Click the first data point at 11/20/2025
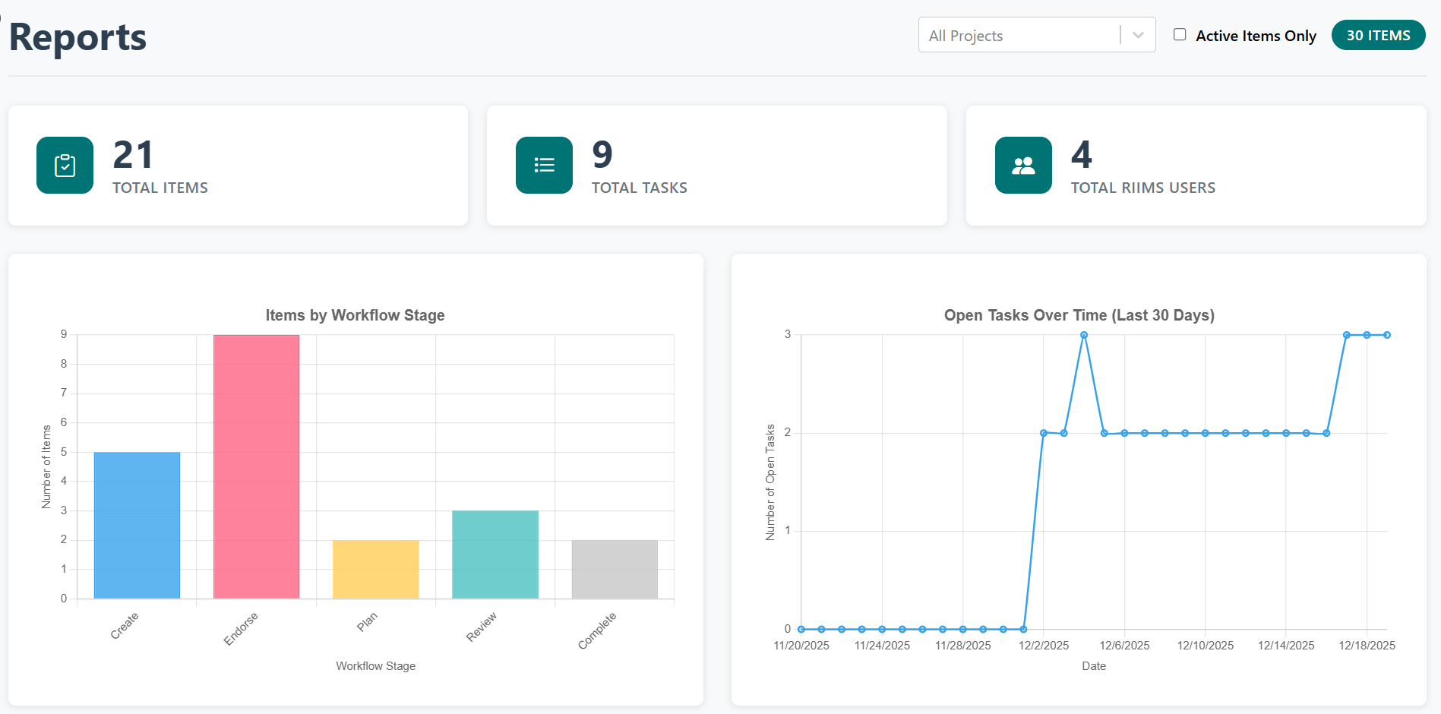The width and height of the screenshot is (1441, 714). (801, 629)
